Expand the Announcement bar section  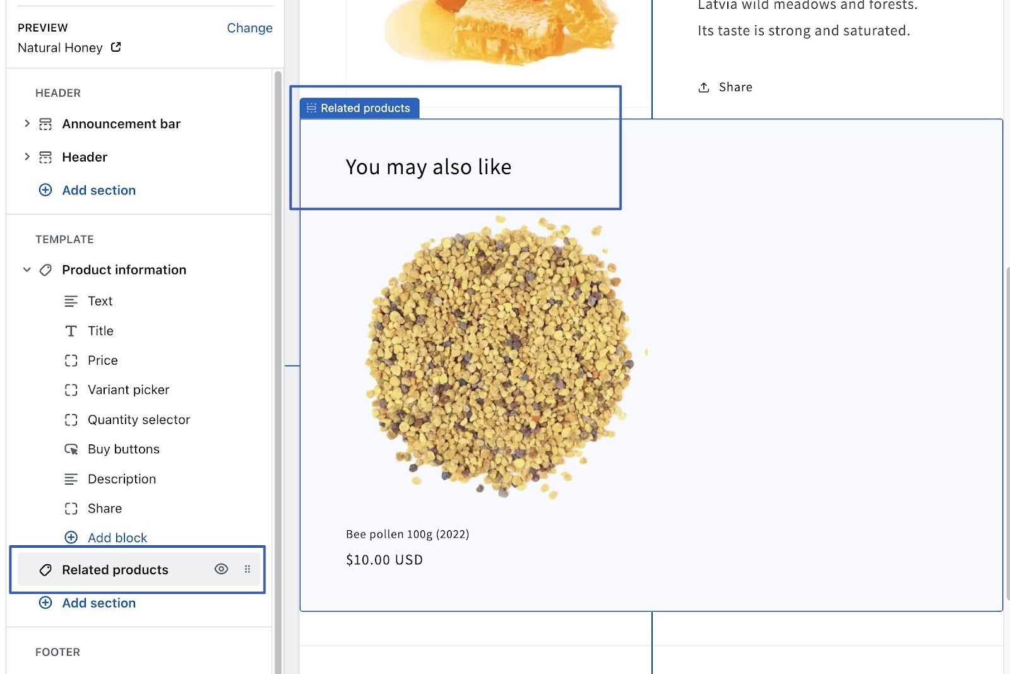27,124
